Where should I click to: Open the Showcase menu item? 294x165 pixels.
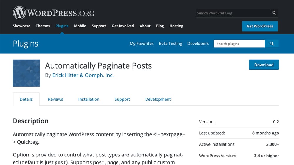tap(21, 26)
